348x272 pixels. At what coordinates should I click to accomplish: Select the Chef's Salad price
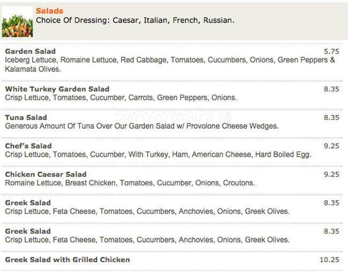331,145
